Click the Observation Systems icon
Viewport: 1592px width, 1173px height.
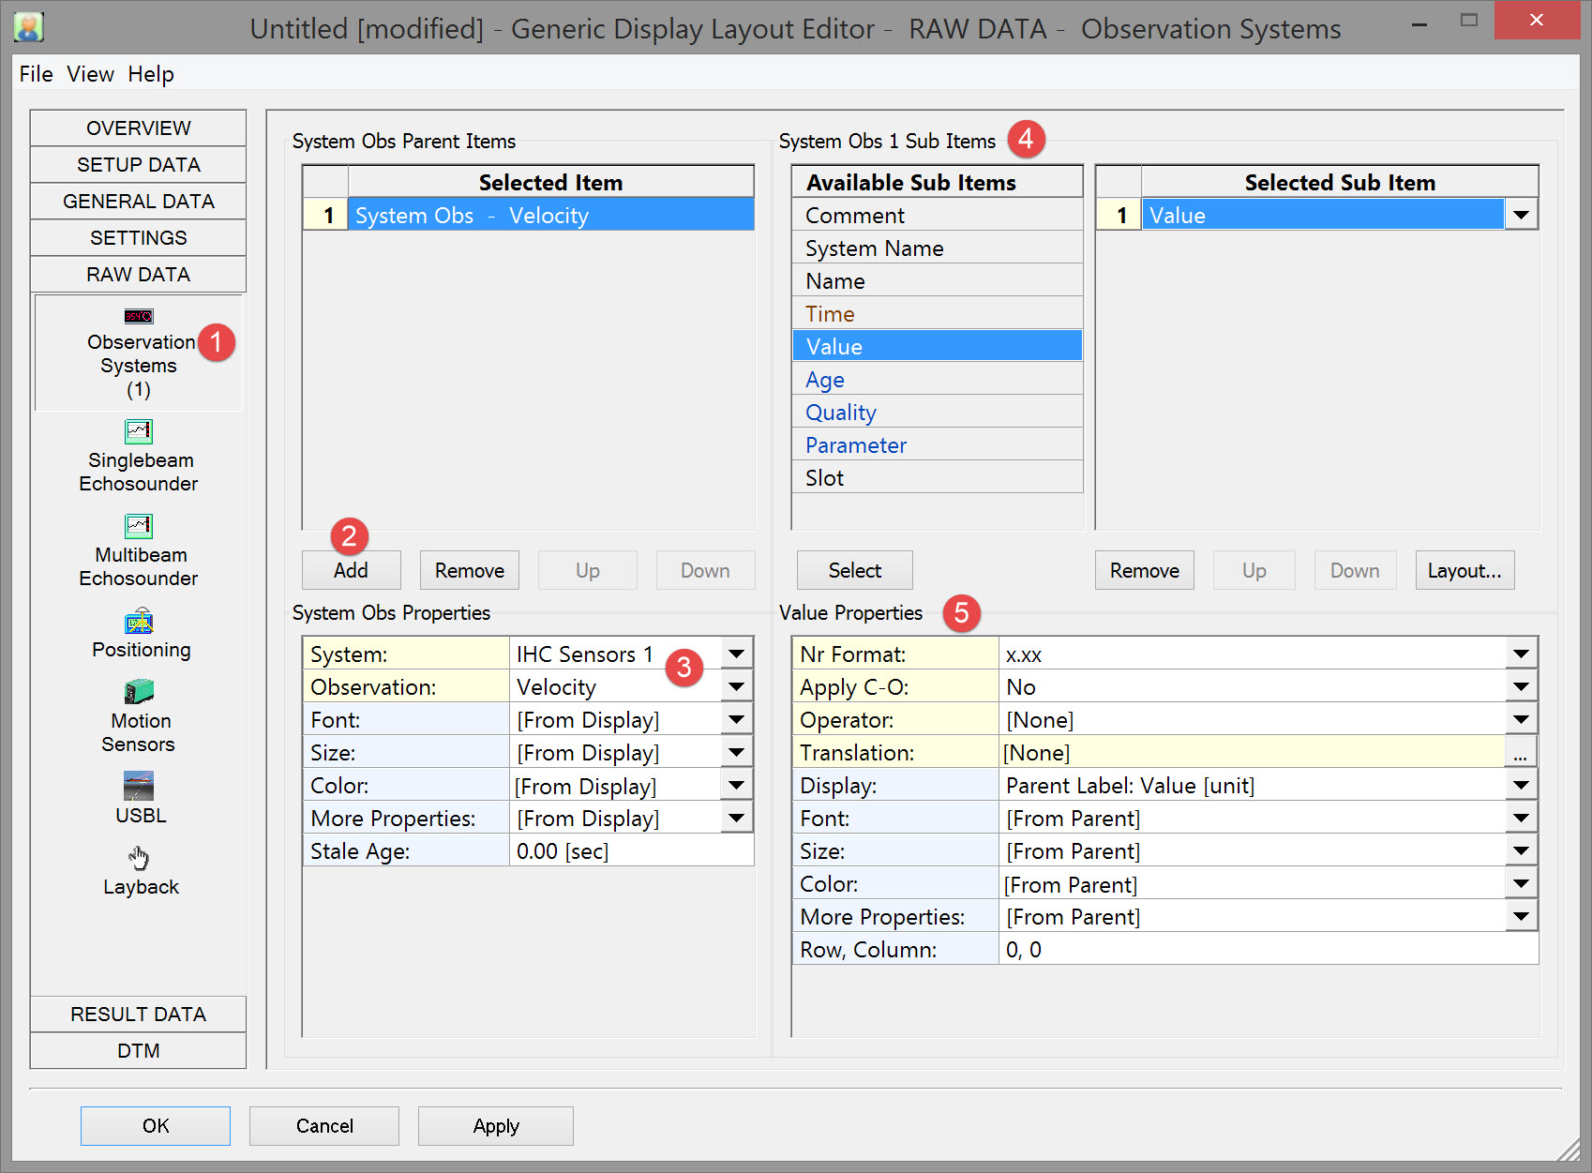(x=139, y=316)
